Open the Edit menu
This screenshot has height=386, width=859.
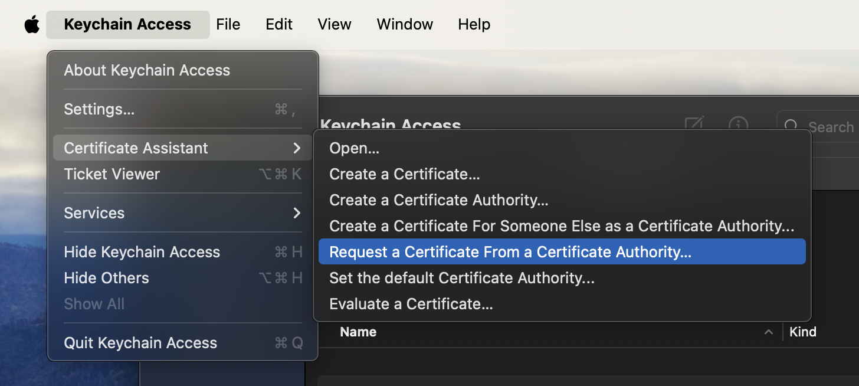(279, 25)
